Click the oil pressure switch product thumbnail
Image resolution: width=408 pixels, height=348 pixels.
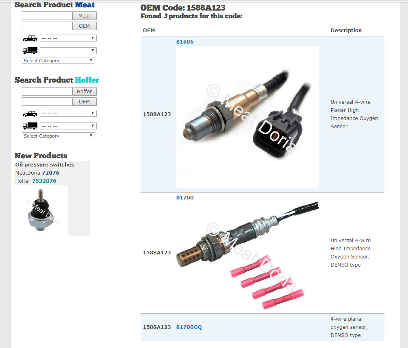tap(42, 210)
